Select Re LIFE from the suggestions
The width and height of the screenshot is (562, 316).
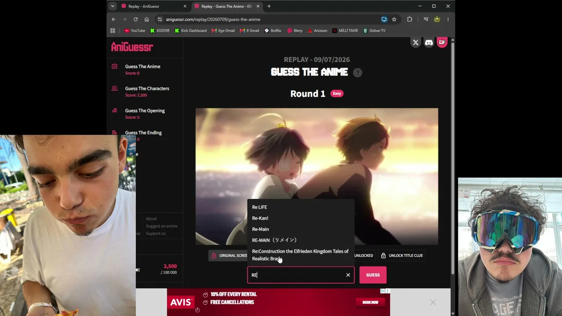[301, 207]
